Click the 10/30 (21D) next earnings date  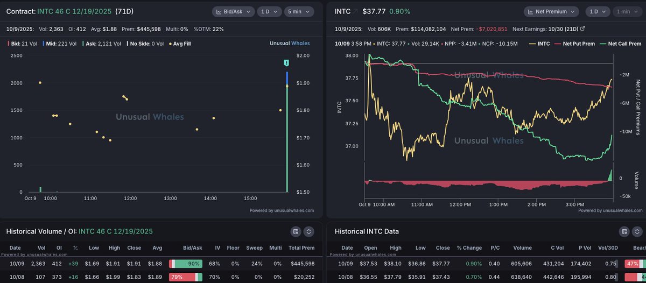563,29
